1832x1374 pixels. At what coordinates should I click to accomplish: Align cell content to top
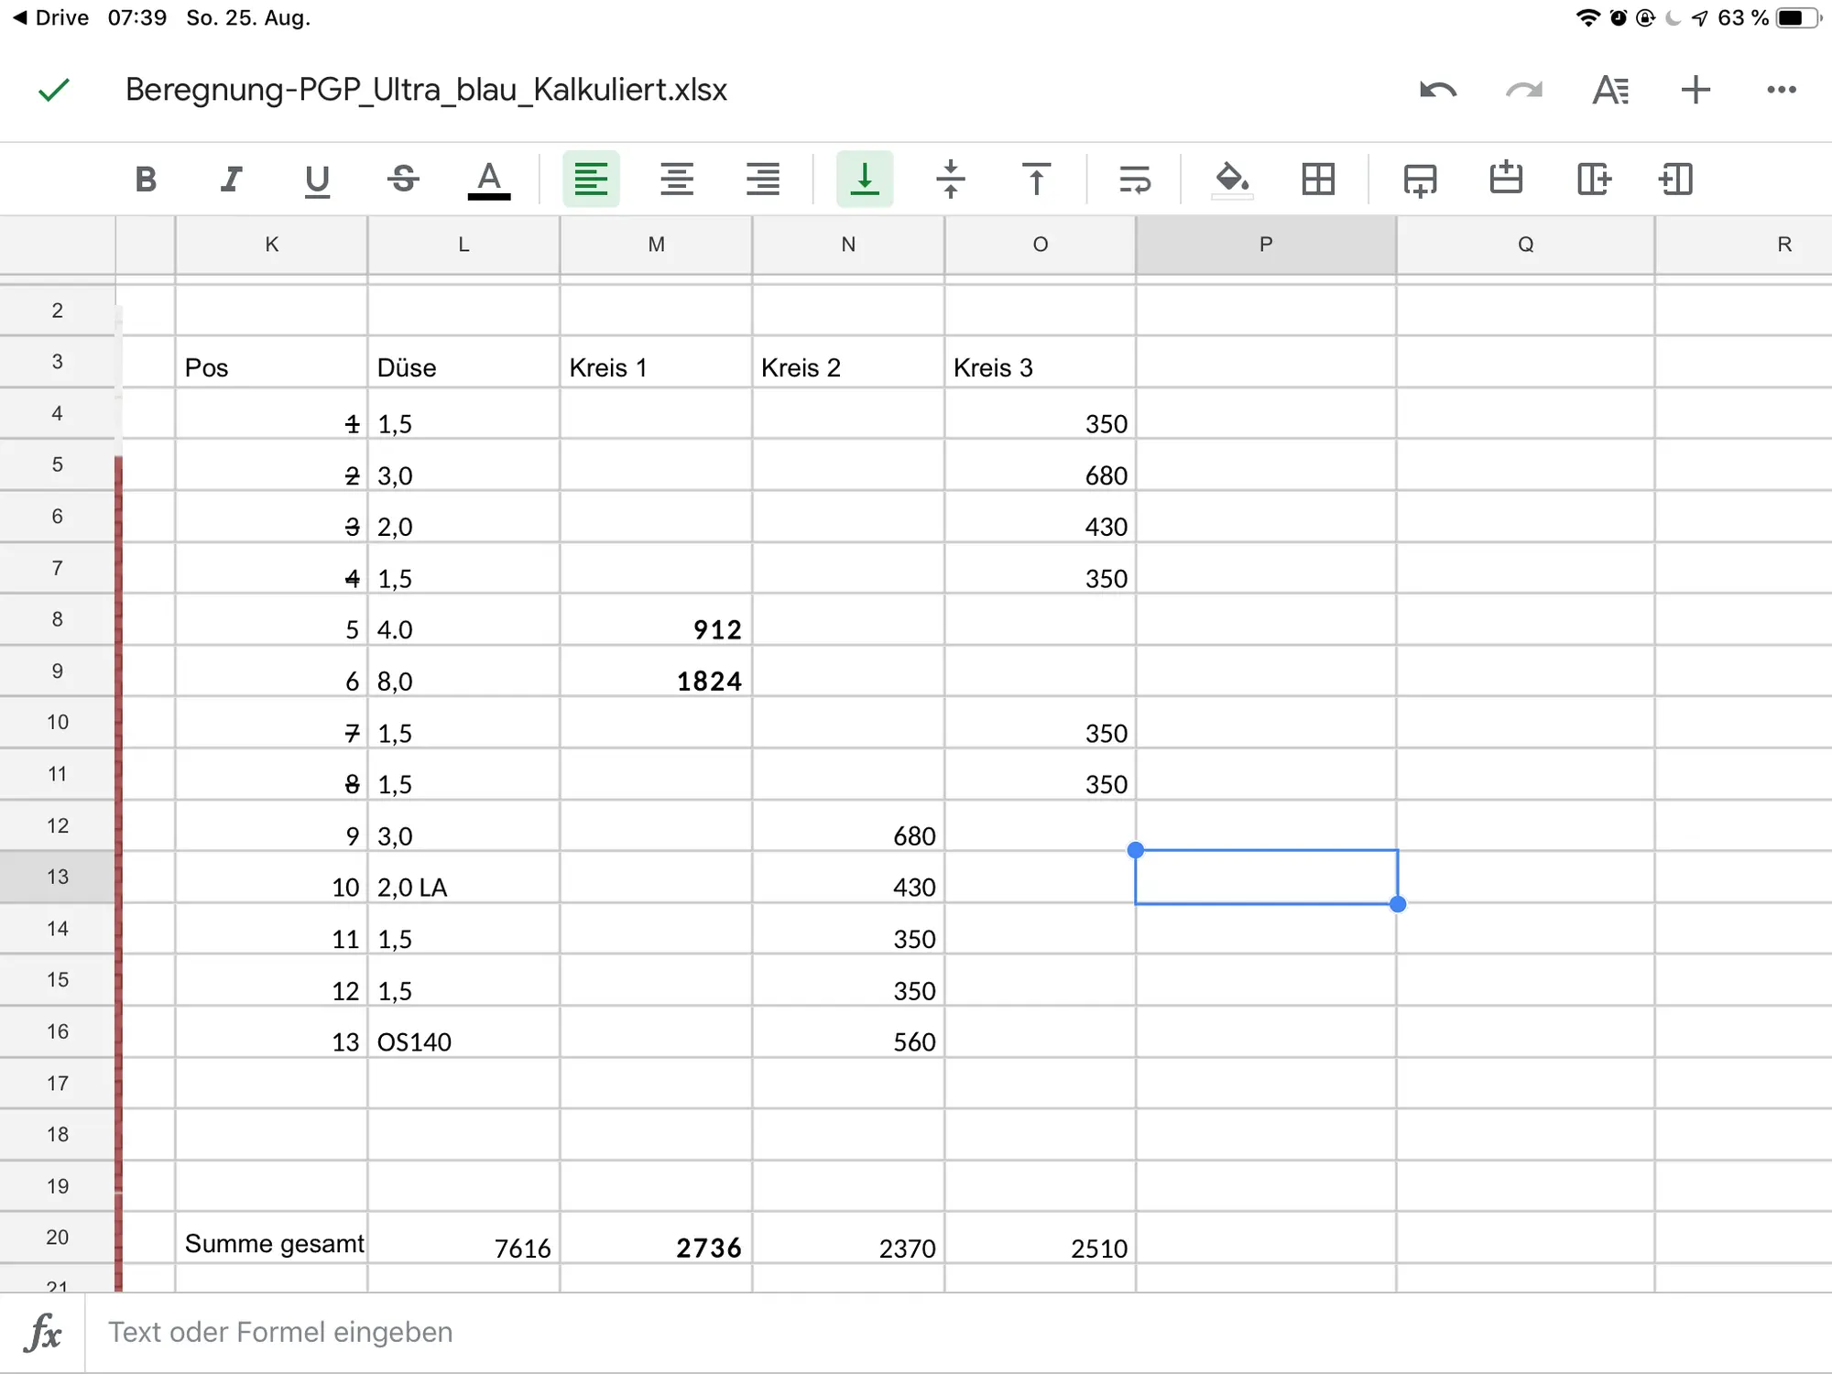tap(1036, 179)
